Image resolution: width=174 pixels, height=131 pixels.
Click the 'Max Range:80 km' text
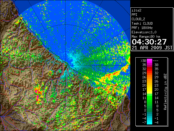coord(146,37)
